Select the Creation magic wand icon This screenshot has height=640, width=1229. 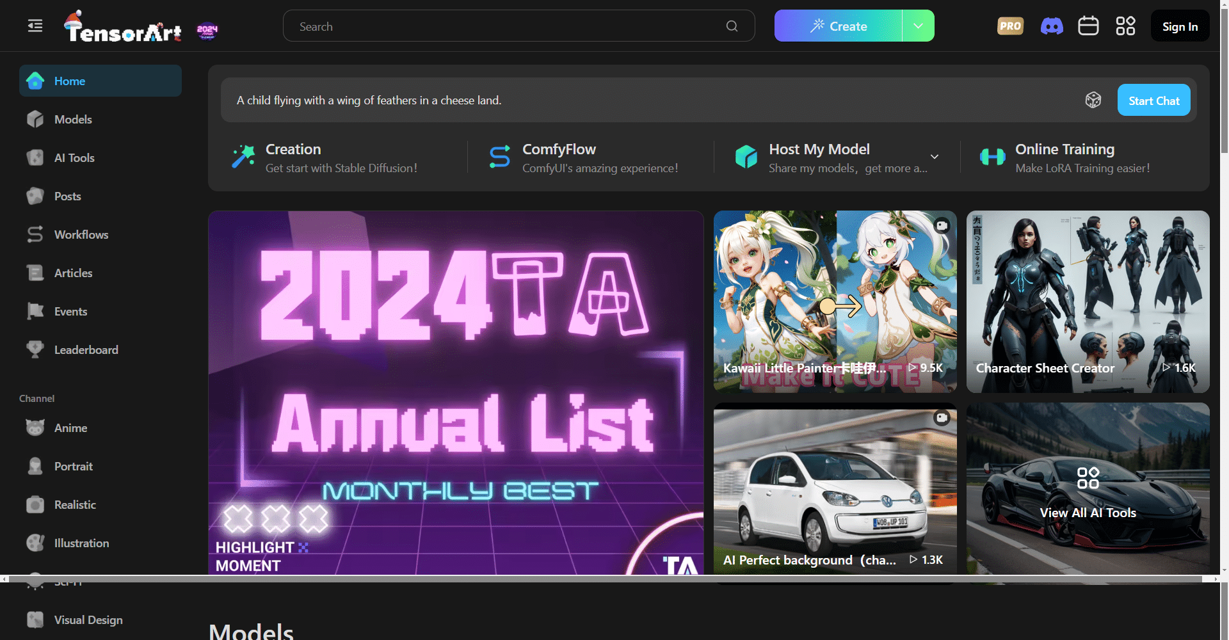[243, 156]
